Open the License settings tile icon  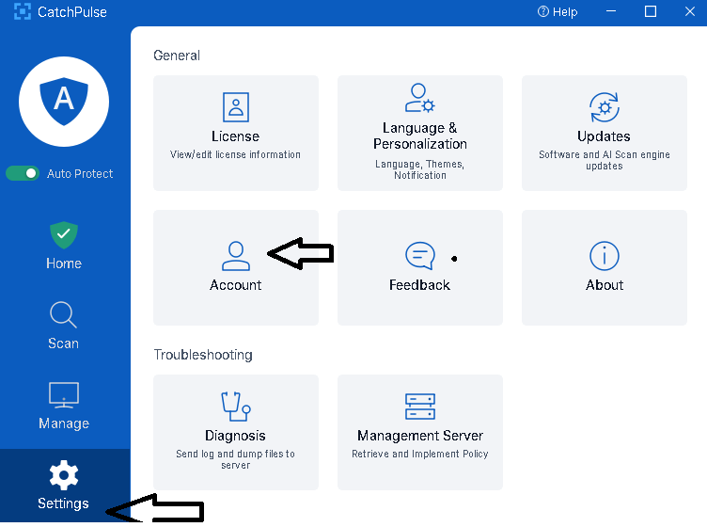(x=235, y=106)
